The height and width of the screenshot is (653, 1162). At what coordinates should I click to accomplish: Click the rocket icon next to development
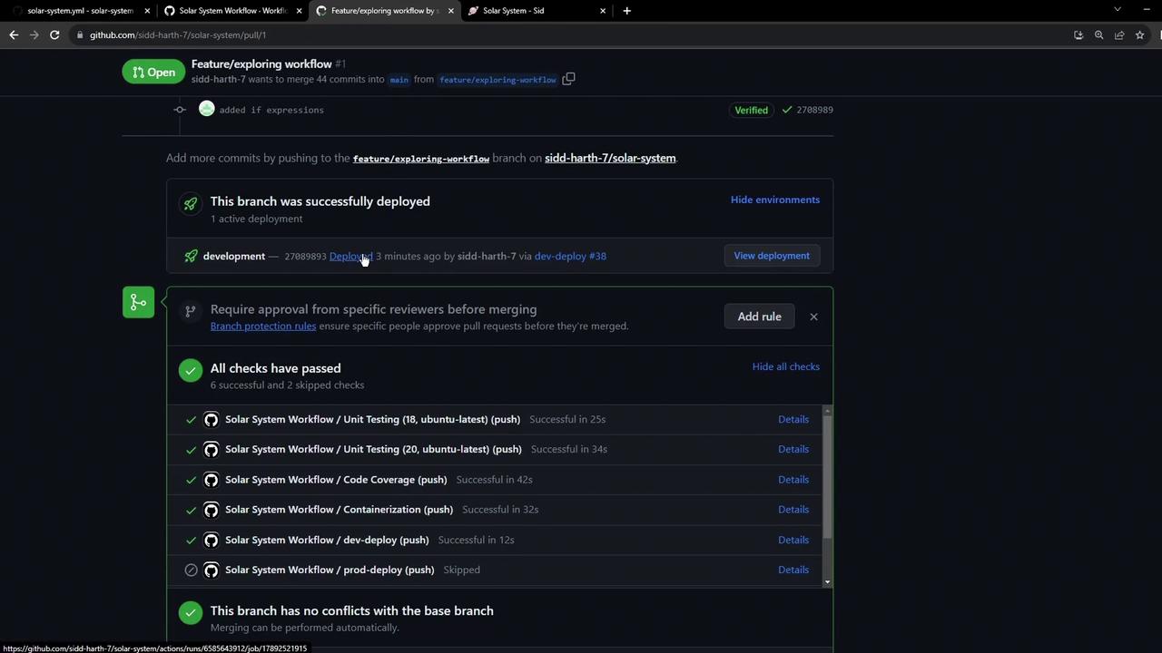pyautogui.click(x=191, y=256)
